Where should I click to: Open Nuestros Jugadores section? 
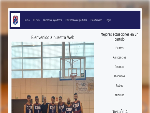point(52,20)
